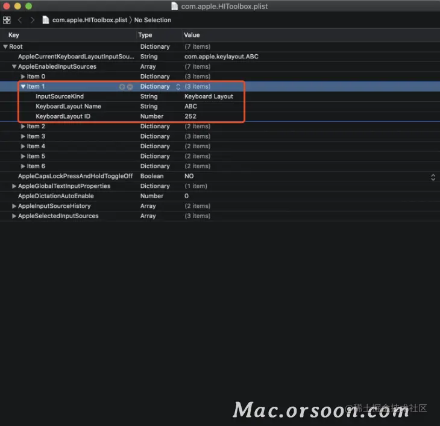Collapse the Root dictionary
Image resolution: width=440 pixels, height=426 pixels.
tap(5, 47)
